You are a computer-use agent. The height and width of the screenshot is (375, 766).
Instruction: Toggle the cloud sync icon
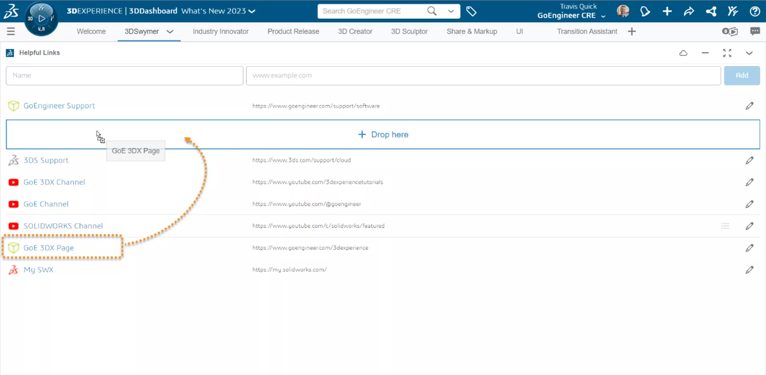pos(683,53)
